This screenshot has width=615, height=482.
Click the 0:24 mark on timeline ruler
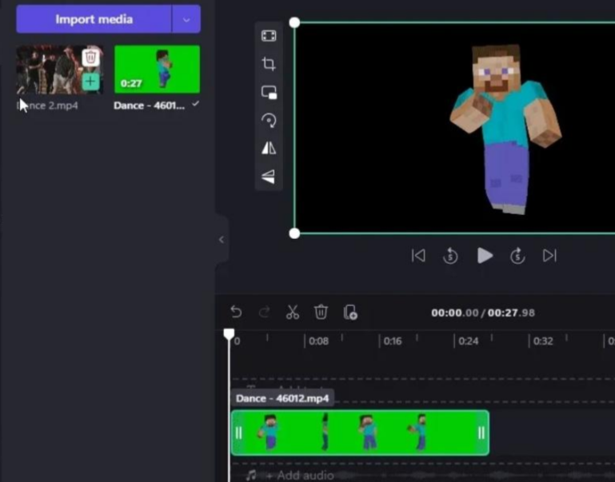point(469,341)
